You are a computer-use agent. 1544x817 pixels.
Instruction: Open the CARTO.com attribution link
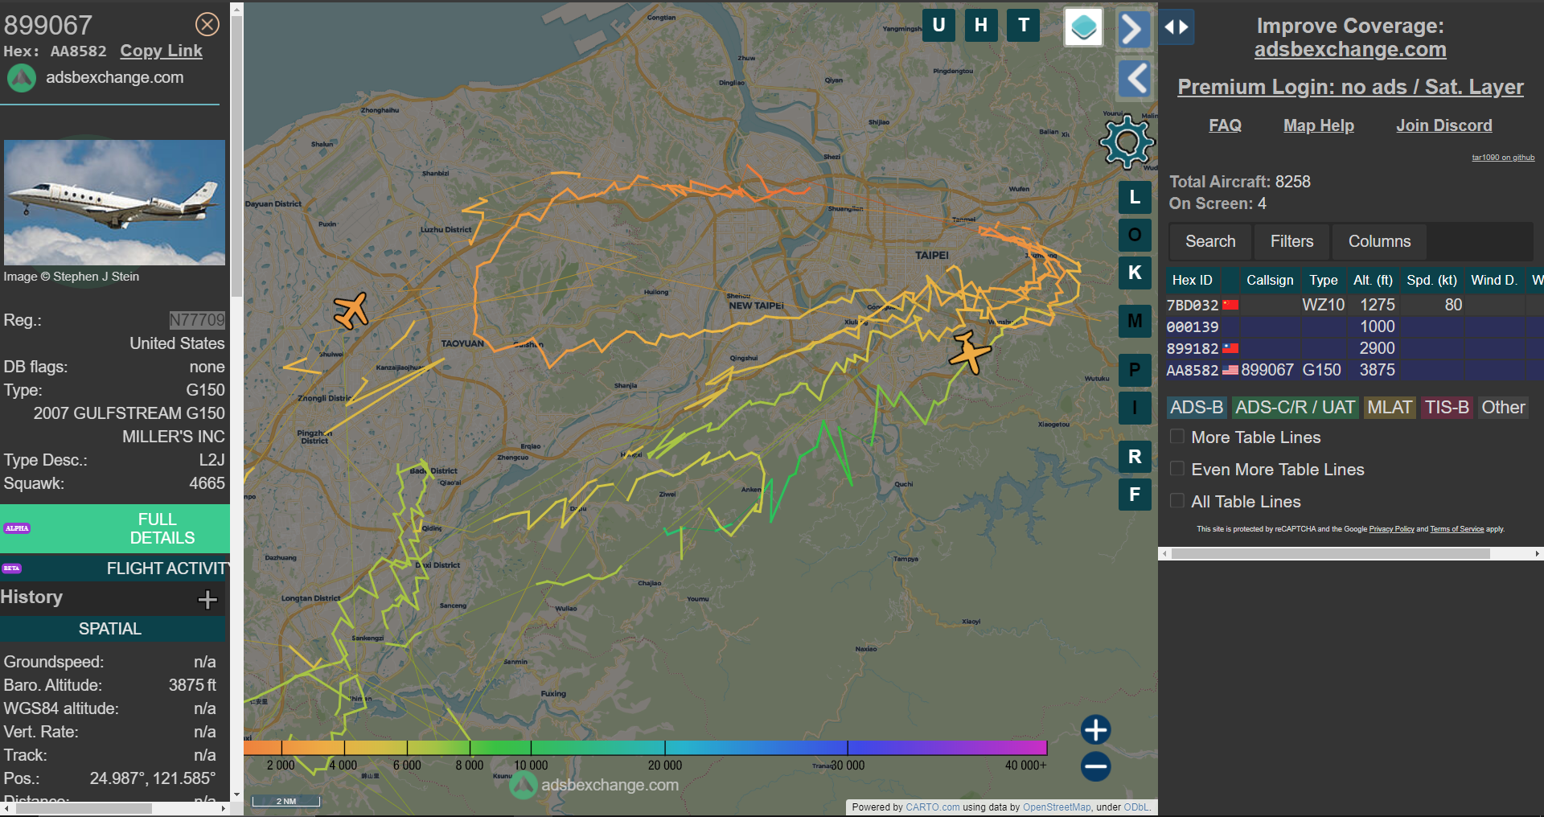(x=932, y=807)
